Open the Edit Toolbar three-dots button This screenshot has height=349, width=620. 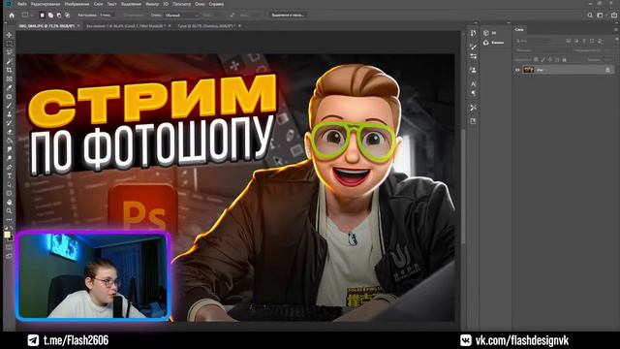point(9,220)
